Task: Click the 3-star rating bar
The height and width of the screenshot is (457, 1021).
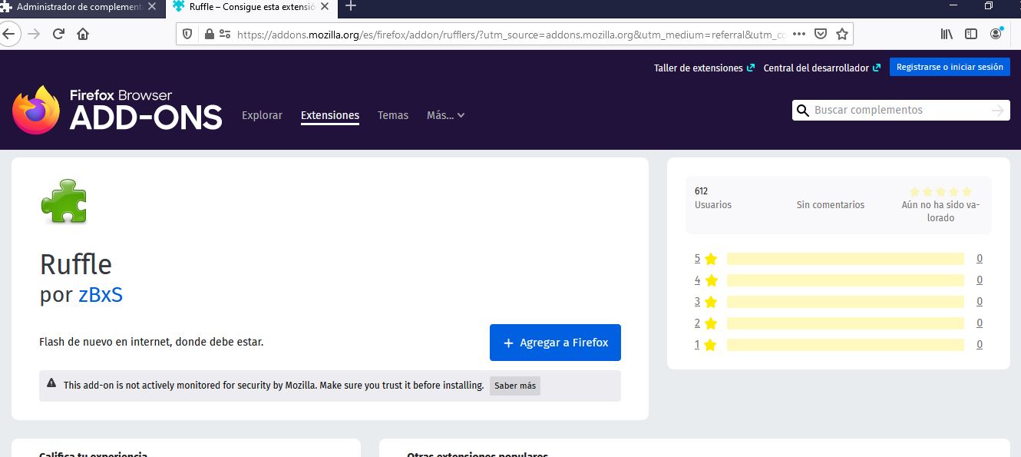Action: [x=845, y=302]
